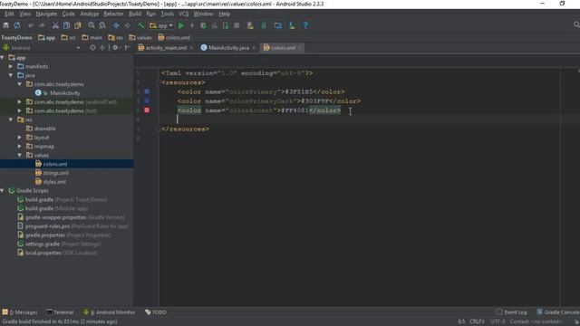Click the colorPrimary gutter color swatch
Screen dimensions: 580x326
[x=147, y=91]
